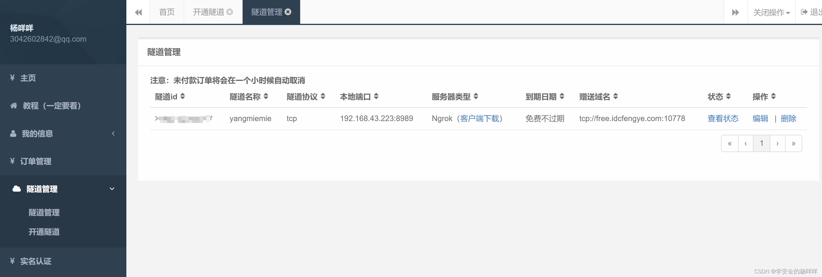The image size is (822, 277).
Task: Click the cloud icon next to 隧道管理
Action: coord(16,189)
